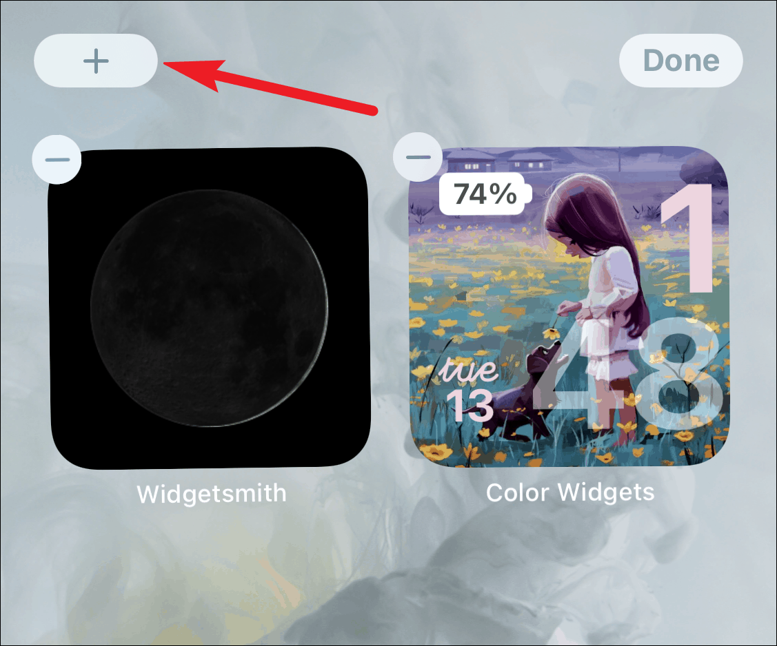Tap the plus add widget button
The image size is (777, 646).
click(x=96, y=61)
